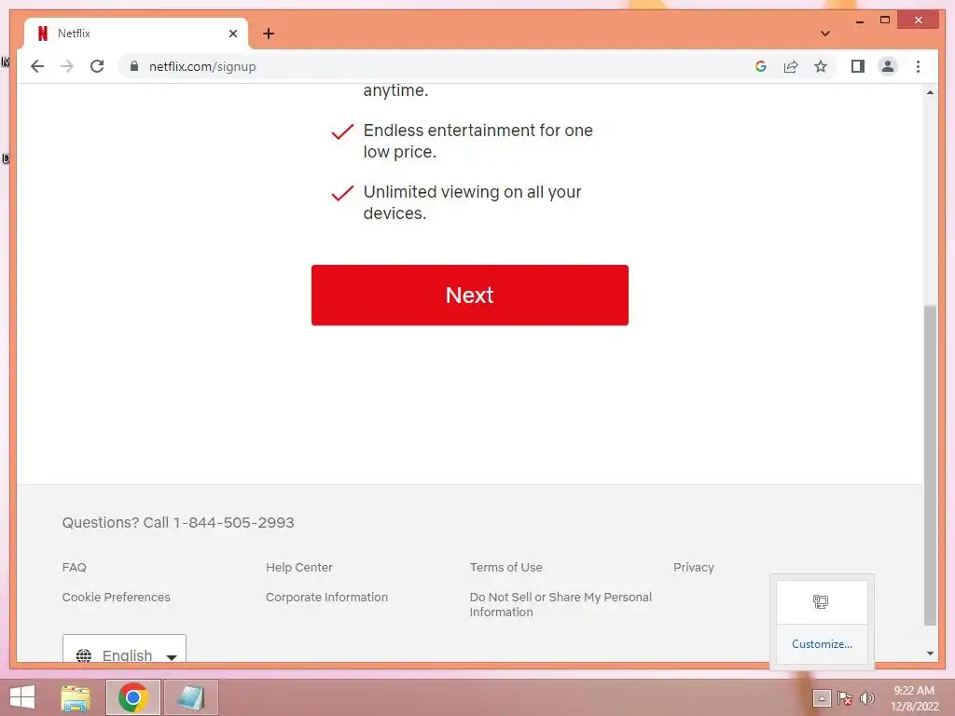Click the vertical scrollbar thumb
Screen dimensions: 955x716
(x=930, y=465)
